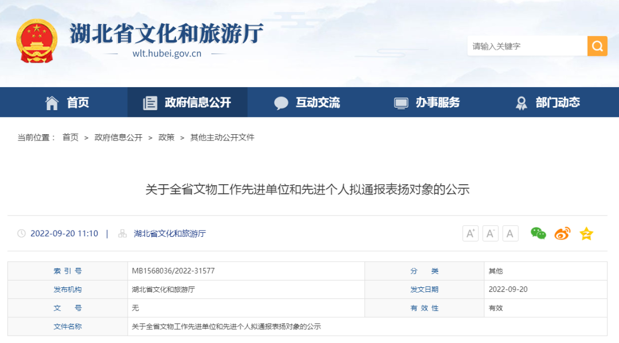Click the 首页 breadcrumb link
This screenshot has width=619, height=343.
coord(70,138)
